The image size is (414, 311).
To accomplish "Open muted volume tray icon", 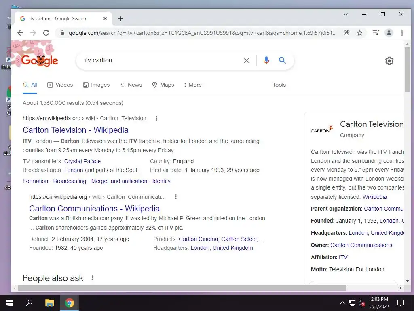I will 362,303.
